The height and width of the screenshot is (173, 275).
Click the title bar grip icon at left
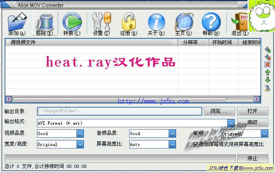[x=12, y=5]
